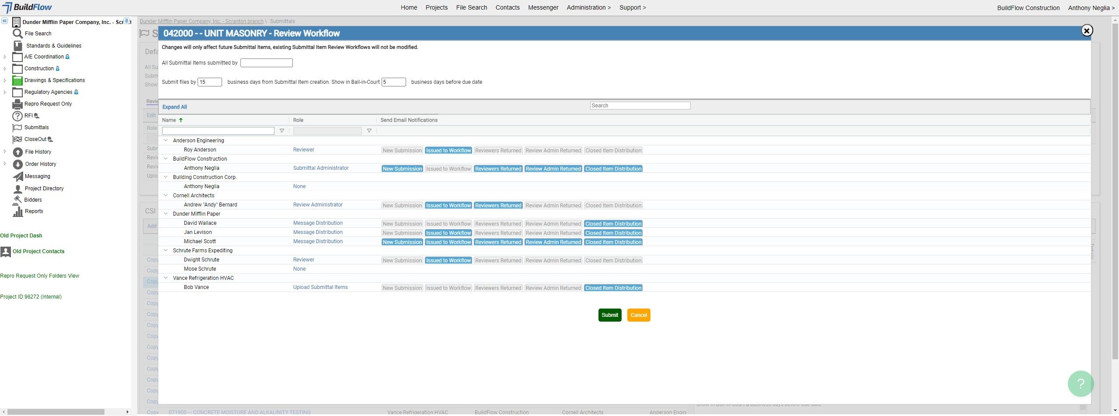The image size is (1119, 416).
Task: Click the Search input field
Action: click(x=640, y=106)
